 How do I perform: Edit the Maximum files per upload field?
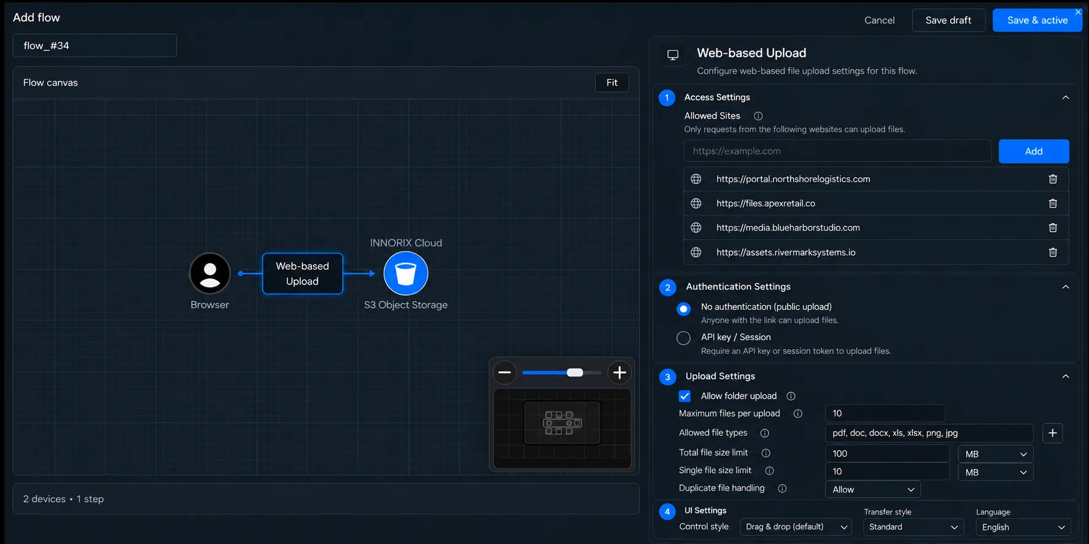click(x=885, y=413)
